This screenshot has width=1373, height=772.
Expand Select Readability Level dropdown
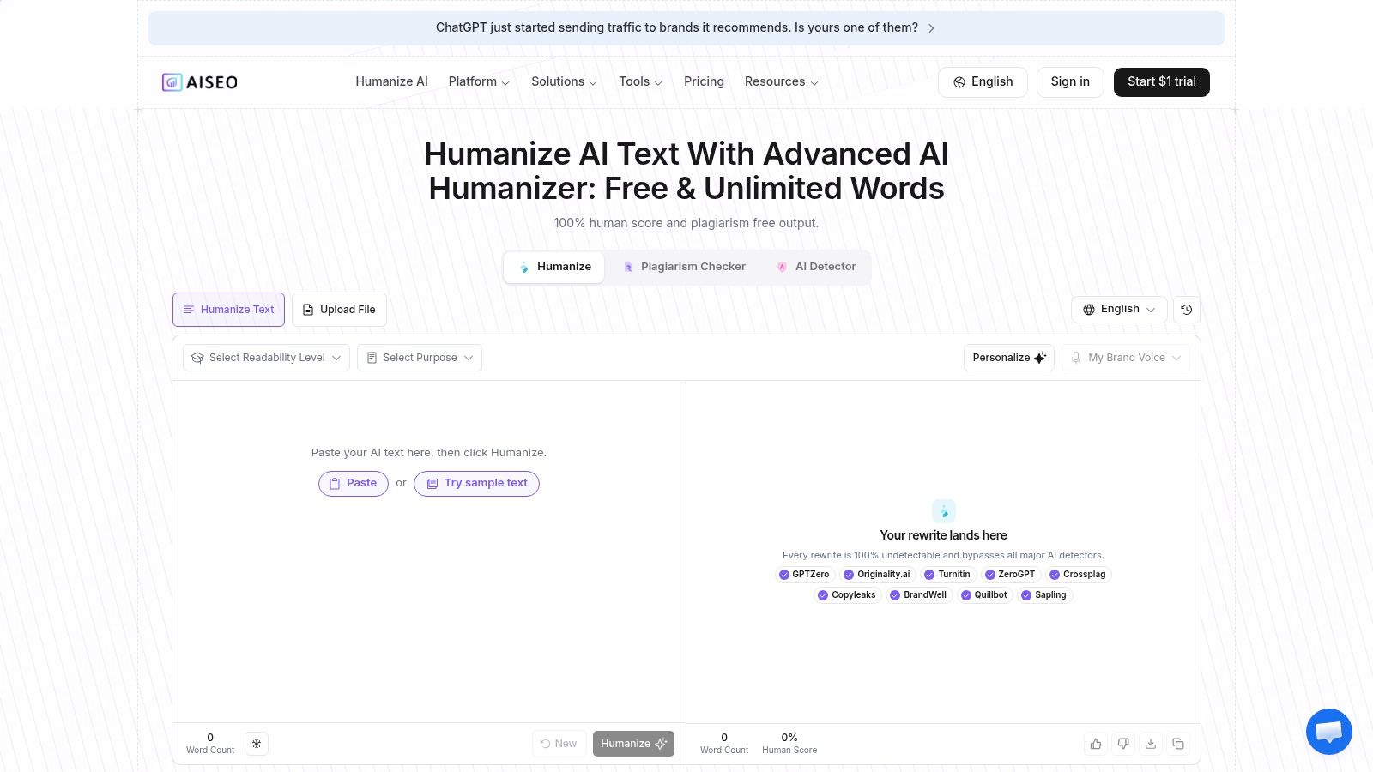(266, 358)
